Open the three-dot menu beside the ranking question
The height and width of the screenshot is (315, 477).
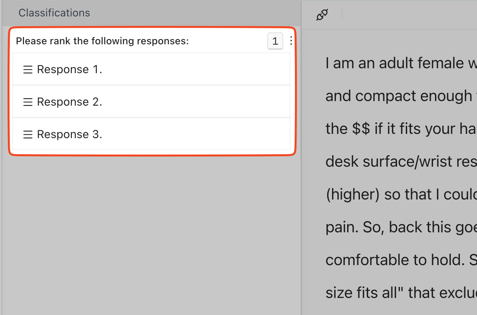point(291,41)
